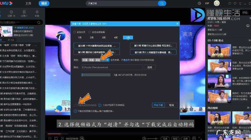Seek using the red video progress bar

54,133
